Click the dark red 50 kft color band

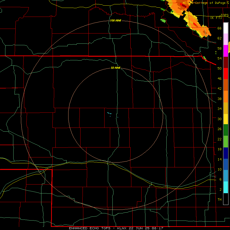point(226,62)
